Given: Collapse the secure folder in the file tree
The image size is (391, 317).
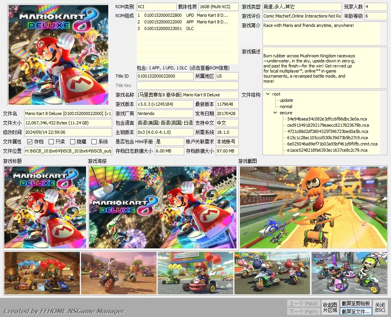Looking at the screenshot, I should pyautogui.click(x=275, y=113).
